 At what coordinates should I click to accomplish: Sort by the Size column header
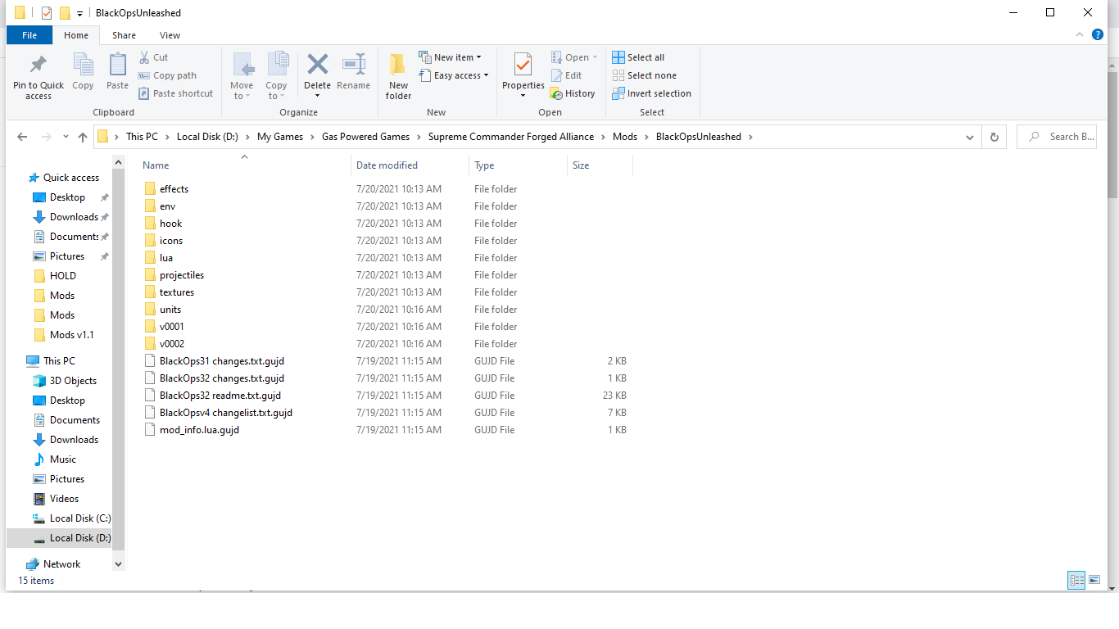click(x=600, y=165)
